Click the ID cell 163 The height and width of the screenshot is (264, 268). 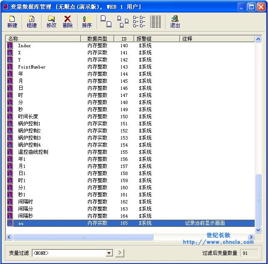click(124, 209)
